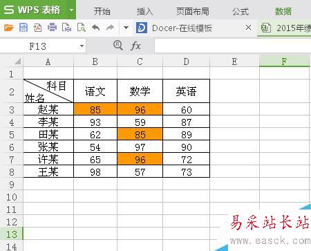
Task: Expand the WPS 表格 menu arrow
Action: click(x=71, y=10)
